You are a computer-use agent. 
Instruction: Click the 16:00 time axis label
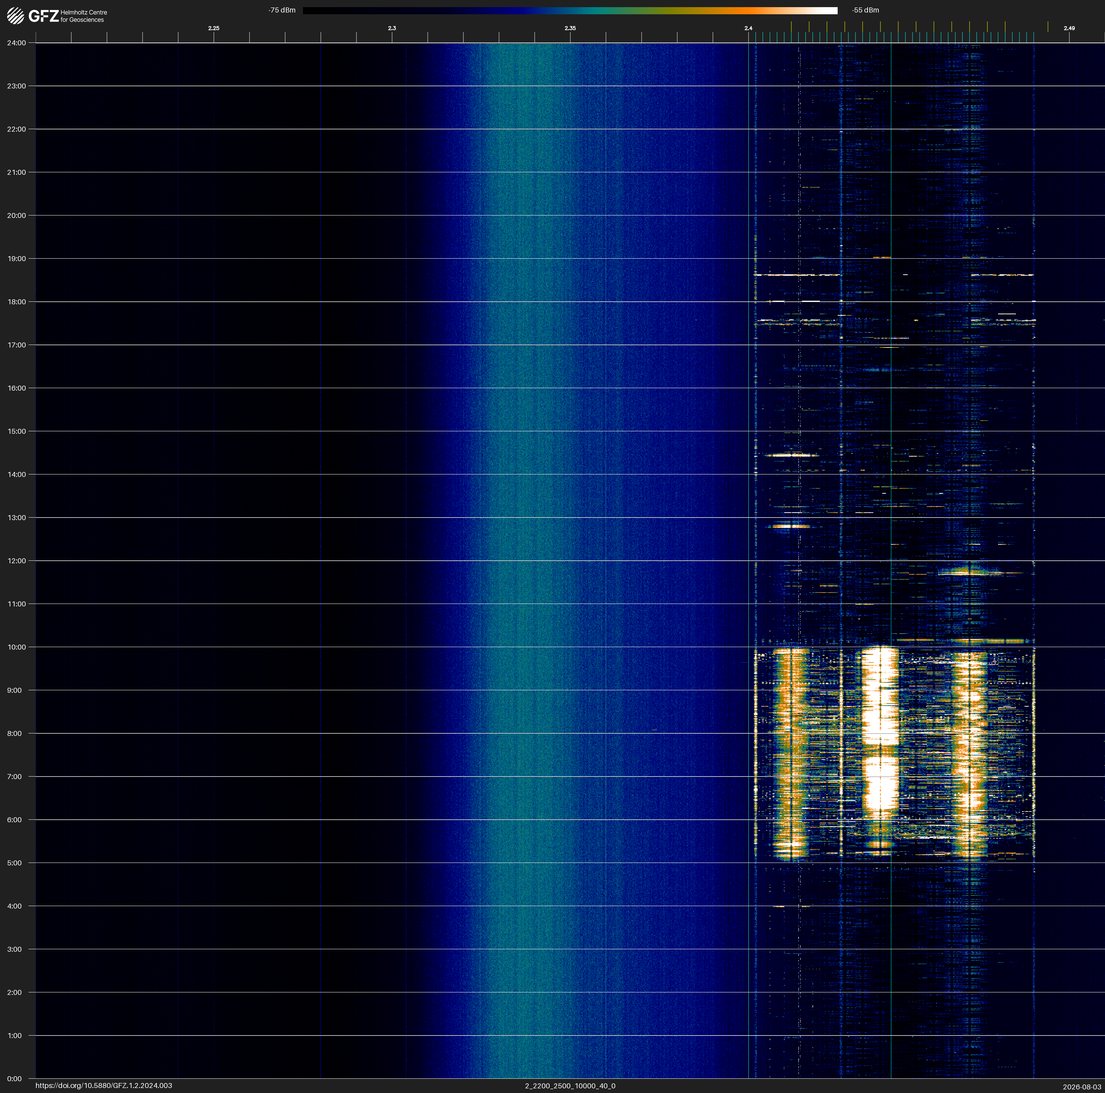click(x=17, y=388)
